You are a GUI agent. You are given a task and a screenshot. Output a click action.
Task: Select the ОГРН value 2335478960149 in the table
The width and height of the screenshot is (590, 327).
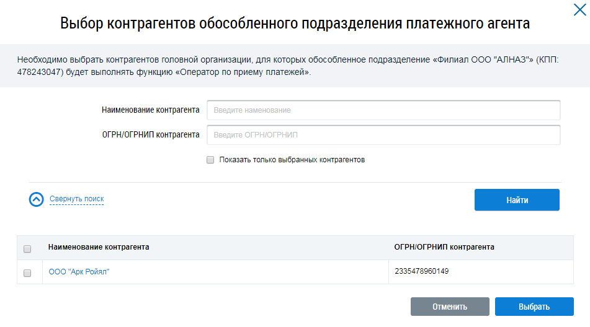click(x=420, y=271)
